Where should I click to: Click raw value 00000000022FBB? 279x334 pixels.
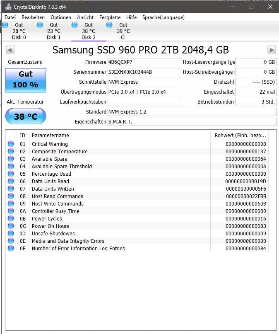[x=246, y=196]
